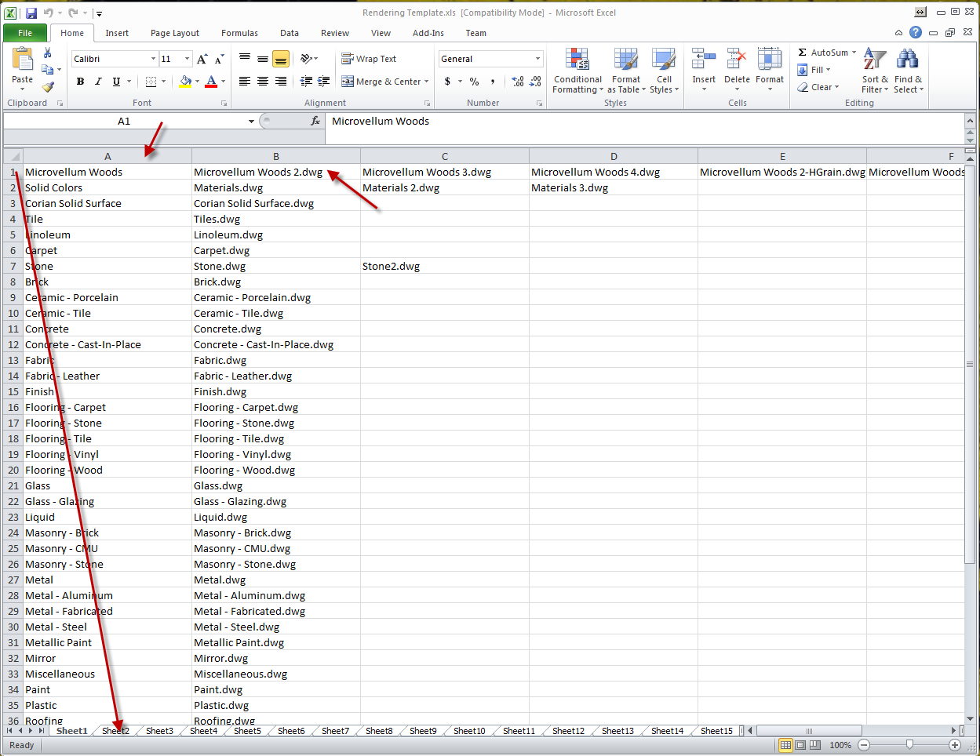Switch to the Data tab
The height and width of the screenshot is (756, 980).
[x=290, y=33]
